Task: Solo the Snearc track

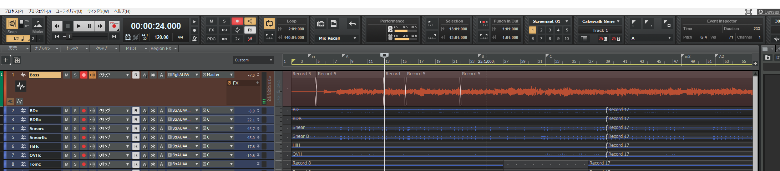Action: coord(75,129)
